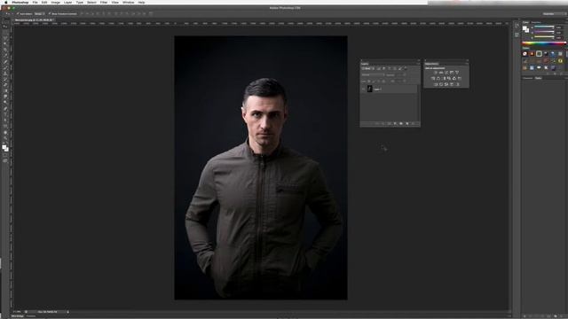
Task: Add a Levels adjustment layer
Action: (x=441, y=73)
